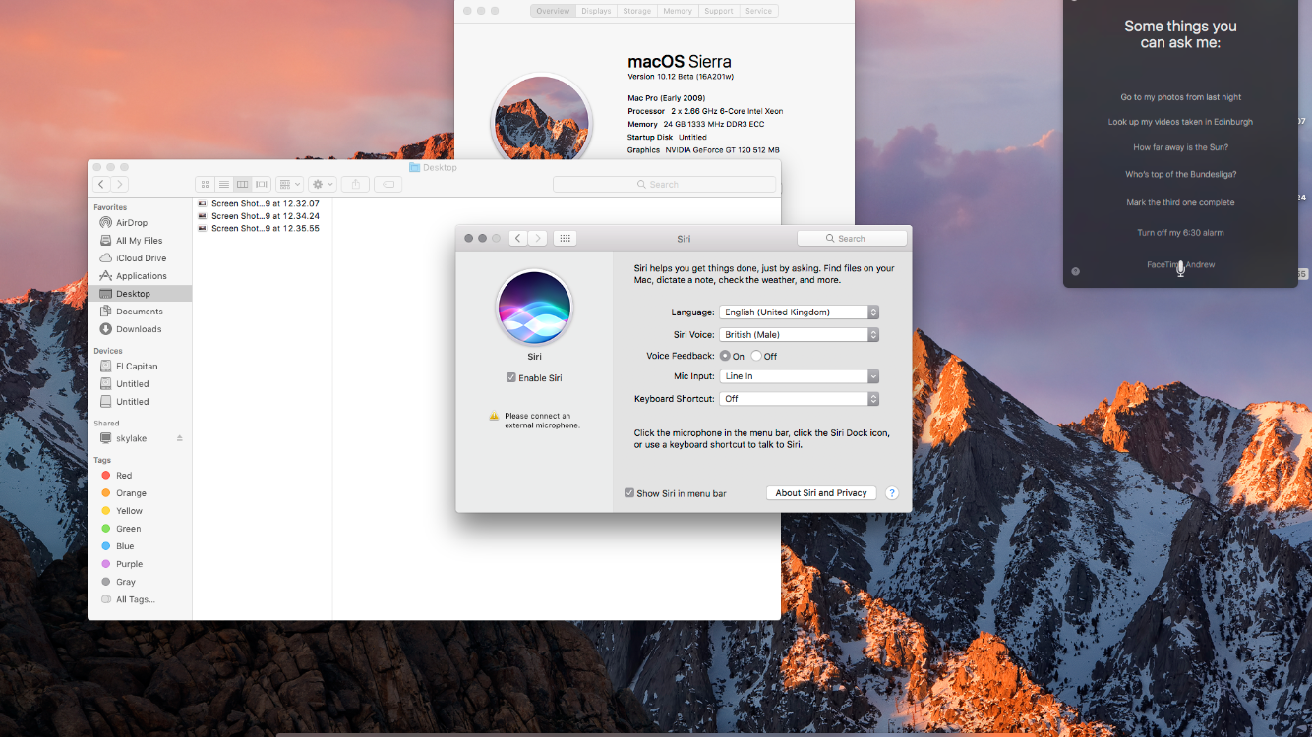This screenshot has width=1312, height=737.
Task: Click 'Who's top of the Bundesliga?' suggestion
Action: point(1180,174)
